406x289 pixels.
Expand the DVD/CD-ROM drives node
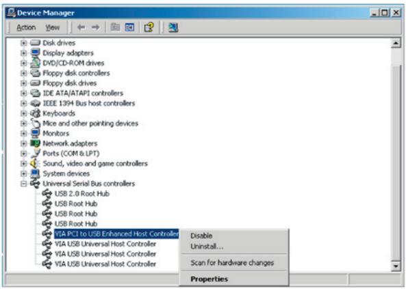click(23, 63)
